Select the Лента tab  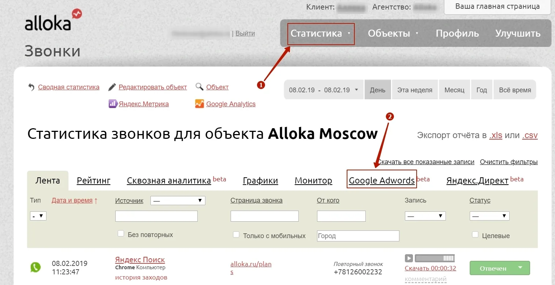48,181
